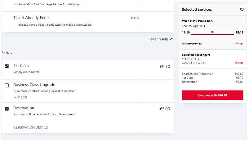
Task: Click the 1st Class €9.70 price
Action: point(165,67)
